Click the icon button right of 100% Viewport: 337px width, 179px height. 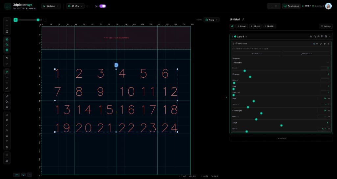[24, 175]
